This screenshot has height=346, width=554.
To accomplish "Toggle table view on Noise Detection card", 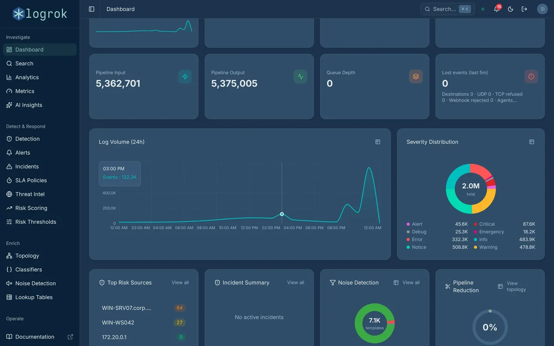I will pos(396,283).
